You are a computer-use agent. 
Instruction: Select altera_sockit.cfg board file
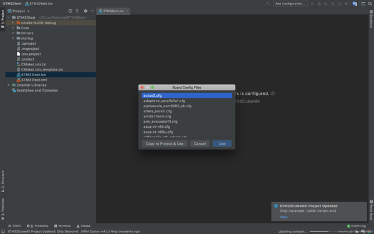[x=187, y=111]
